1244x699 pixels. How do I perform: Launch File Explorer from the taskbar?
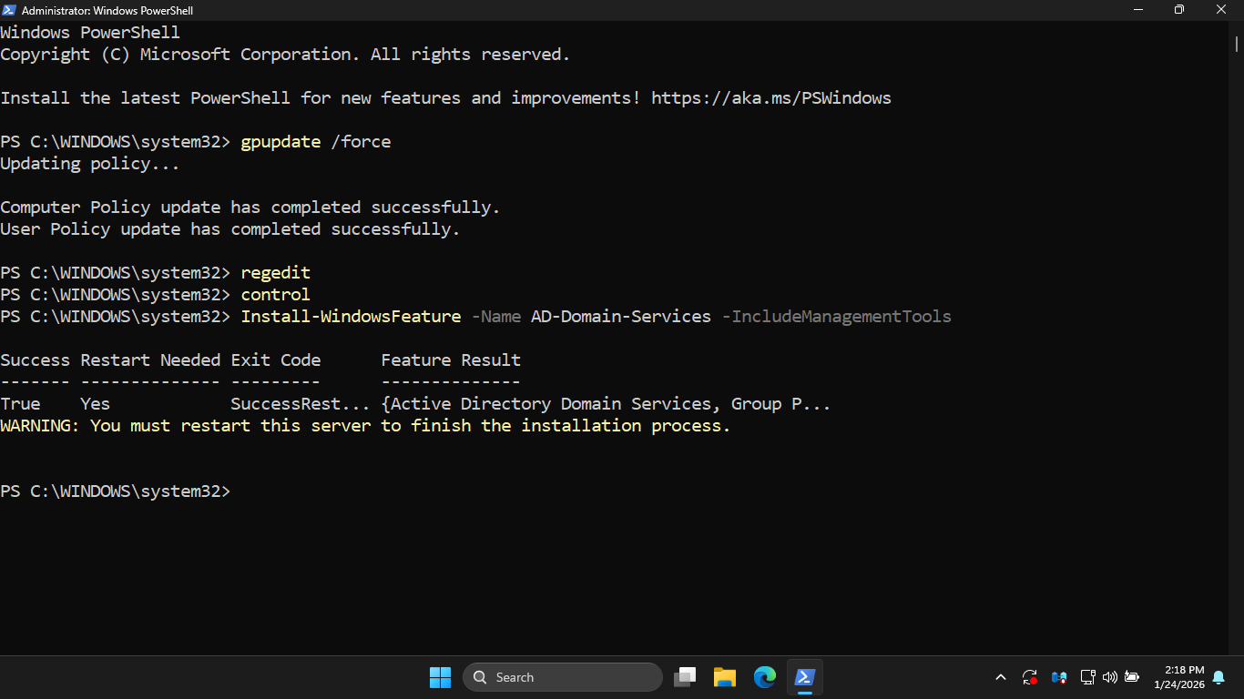click(x=725, y=677)
